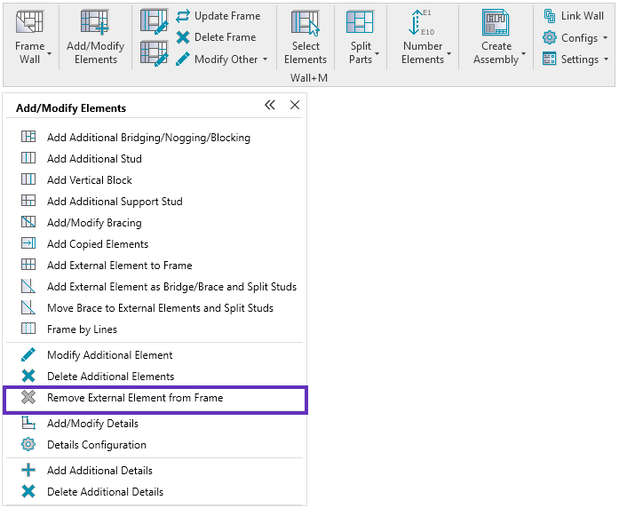This screenshot has height=508, width=619.
Task: Expand the Number Elements dropdown
Action: click(448, 54)
